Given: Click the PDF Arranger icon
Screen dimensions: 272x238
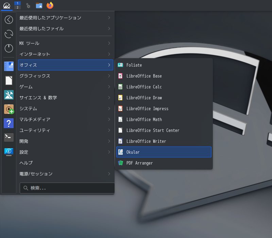Looking at the screenshot, I should pos(120,163).
